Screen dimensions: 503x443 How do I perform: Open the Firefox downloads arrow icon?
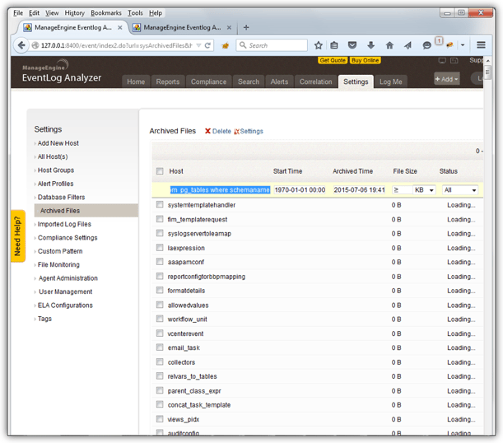[371, 45]
